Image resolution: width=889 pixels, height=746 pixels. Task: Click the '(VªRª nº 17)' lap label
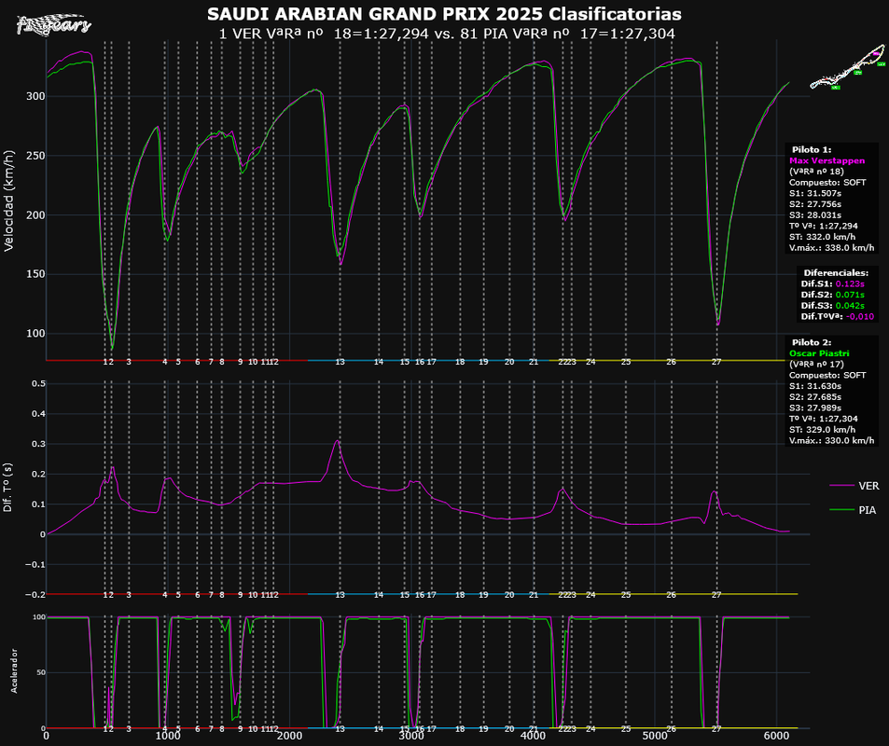click(x=816, y=364)
